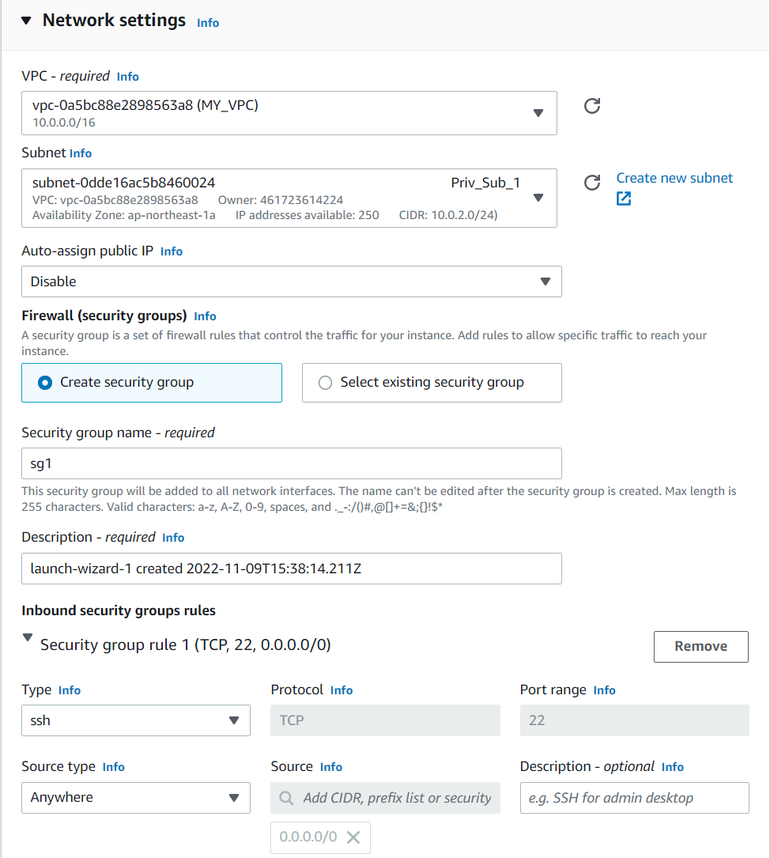Image resolution: width=770 pixels, height=858 pixels.
Task: Open Source type Anywhere dropdown
Action: tap(136, 798)
